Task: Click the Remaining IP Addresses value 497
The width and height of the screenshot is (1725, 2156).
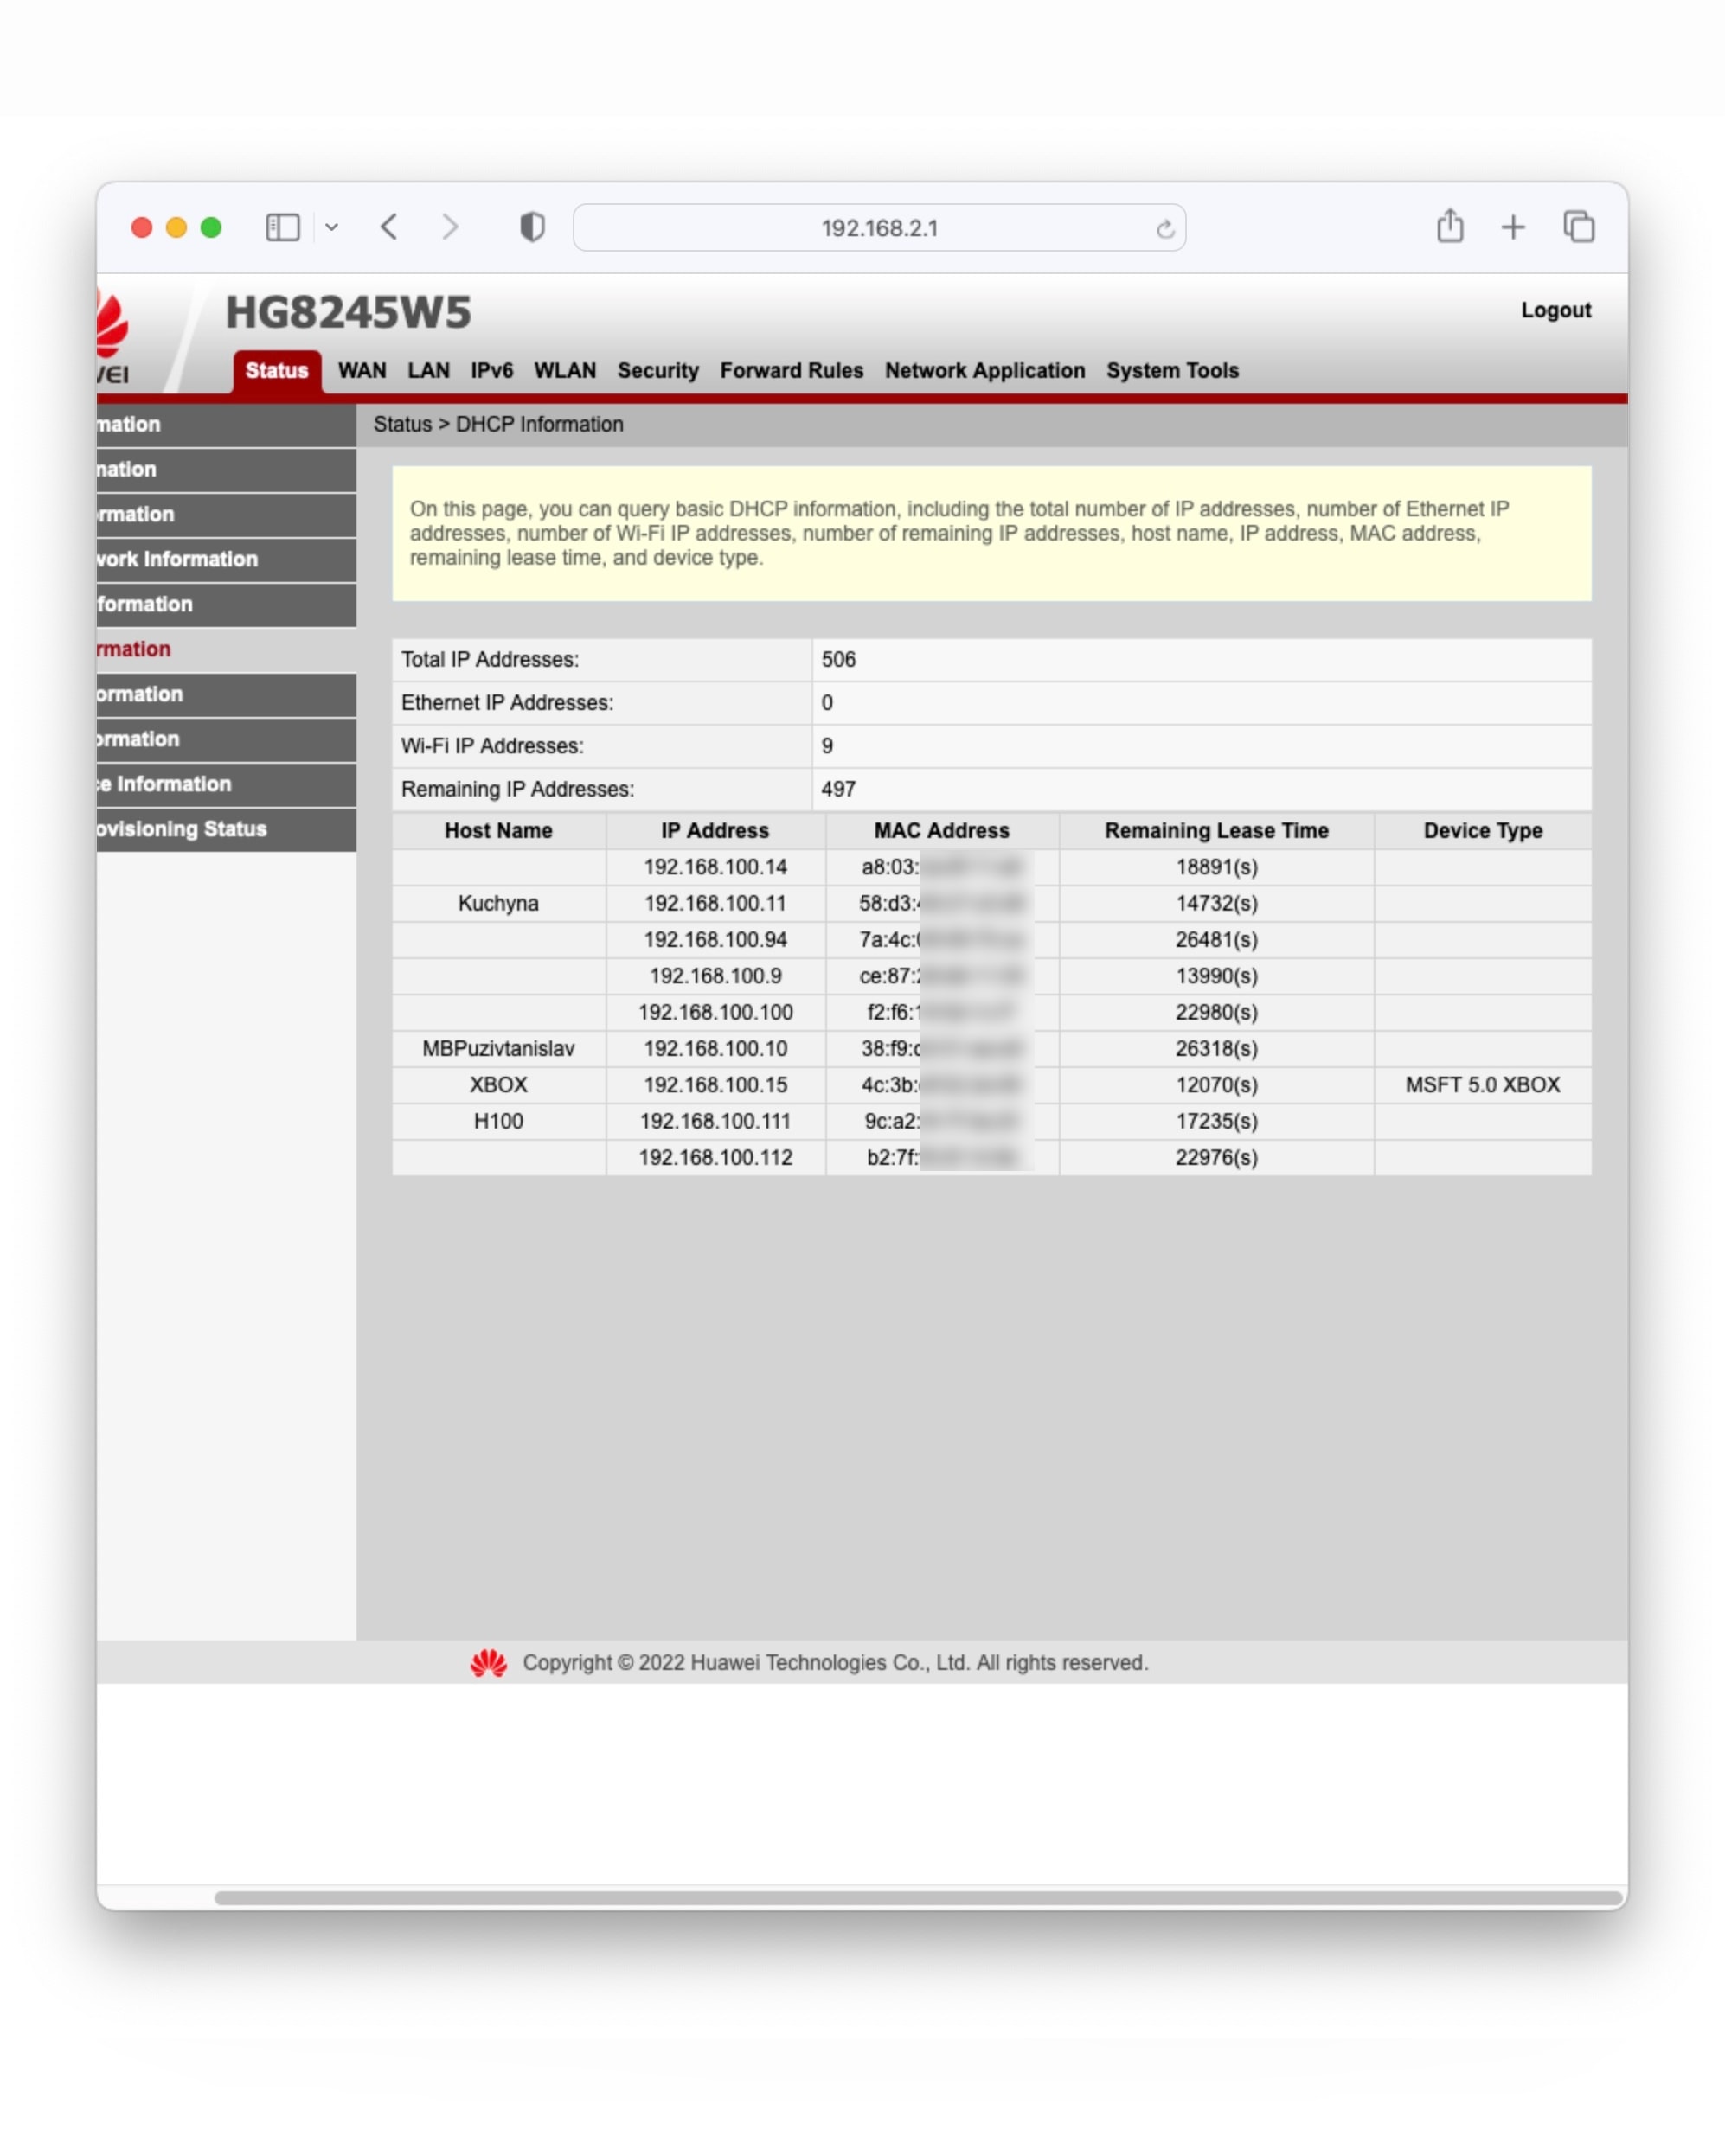Action: (x=838, y=789)
